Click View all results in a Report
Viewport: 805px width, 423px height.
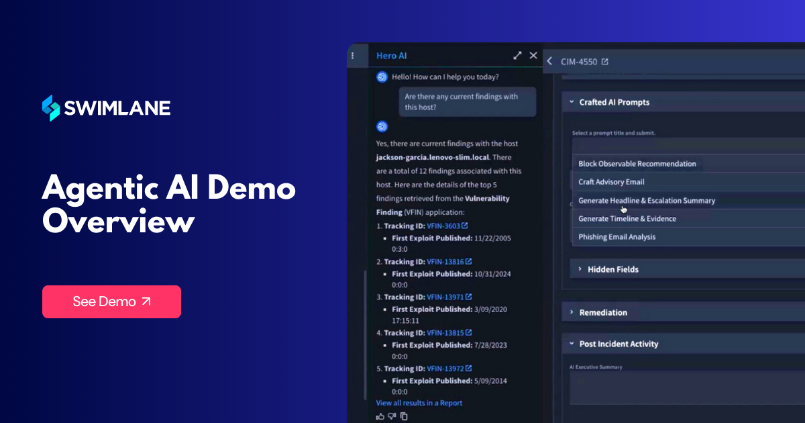coord(419,403)
